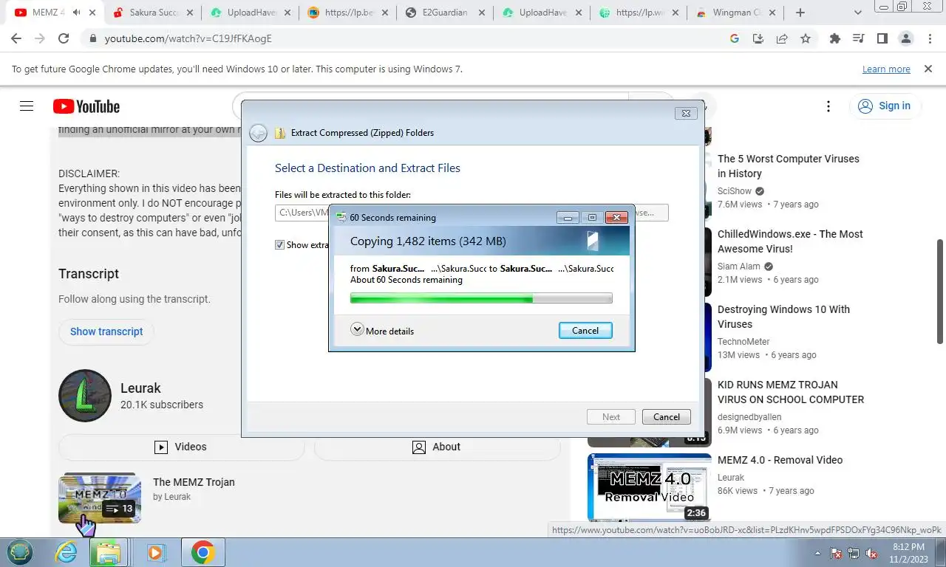
Task: Open KID RUNS MEMZ TROJAN video
Action: pos(791,392)
